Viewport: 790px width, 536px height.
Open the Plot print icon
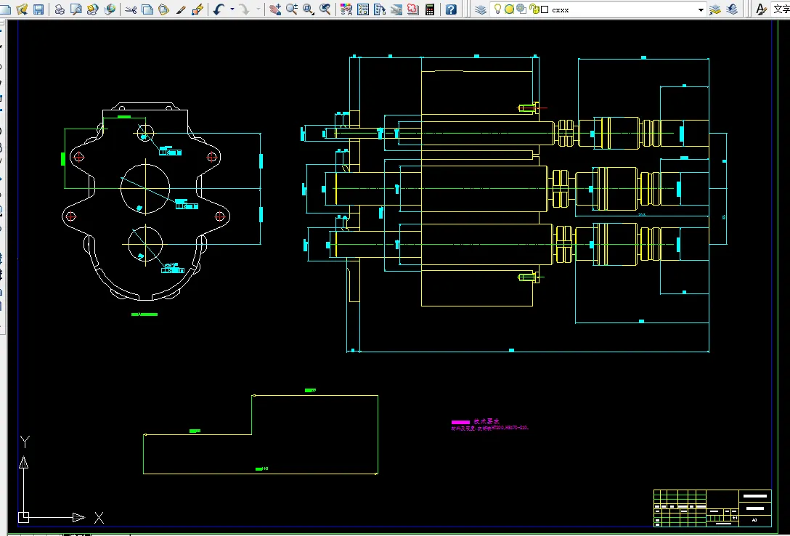(x=60, y=9)
